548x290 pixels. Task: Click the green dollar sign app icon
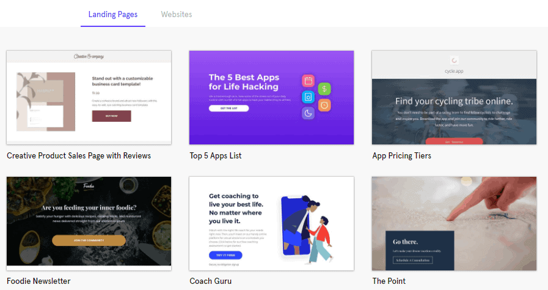click(x=324, y=89)
